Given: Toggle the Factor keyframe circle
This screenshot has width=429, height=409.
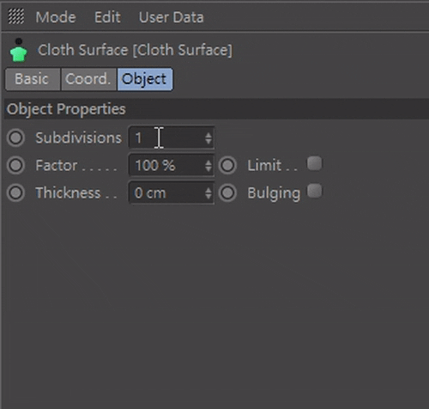Looking at the screenshot, I should point(15,165).
